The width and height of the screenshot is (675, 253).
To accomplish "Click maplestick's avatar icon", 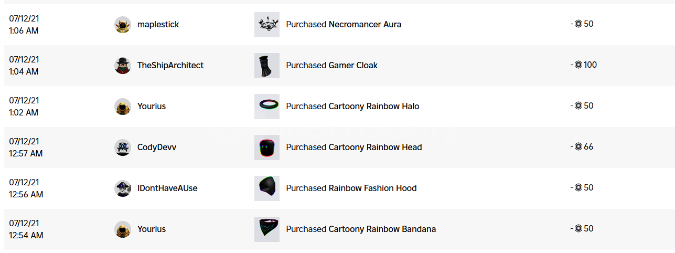I will 123,25.
